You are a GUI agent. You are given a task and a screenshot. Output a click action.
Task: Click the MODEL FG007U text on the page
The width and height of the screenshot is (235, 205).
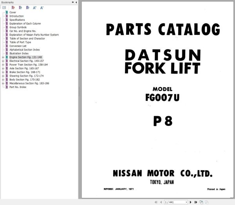163,94
